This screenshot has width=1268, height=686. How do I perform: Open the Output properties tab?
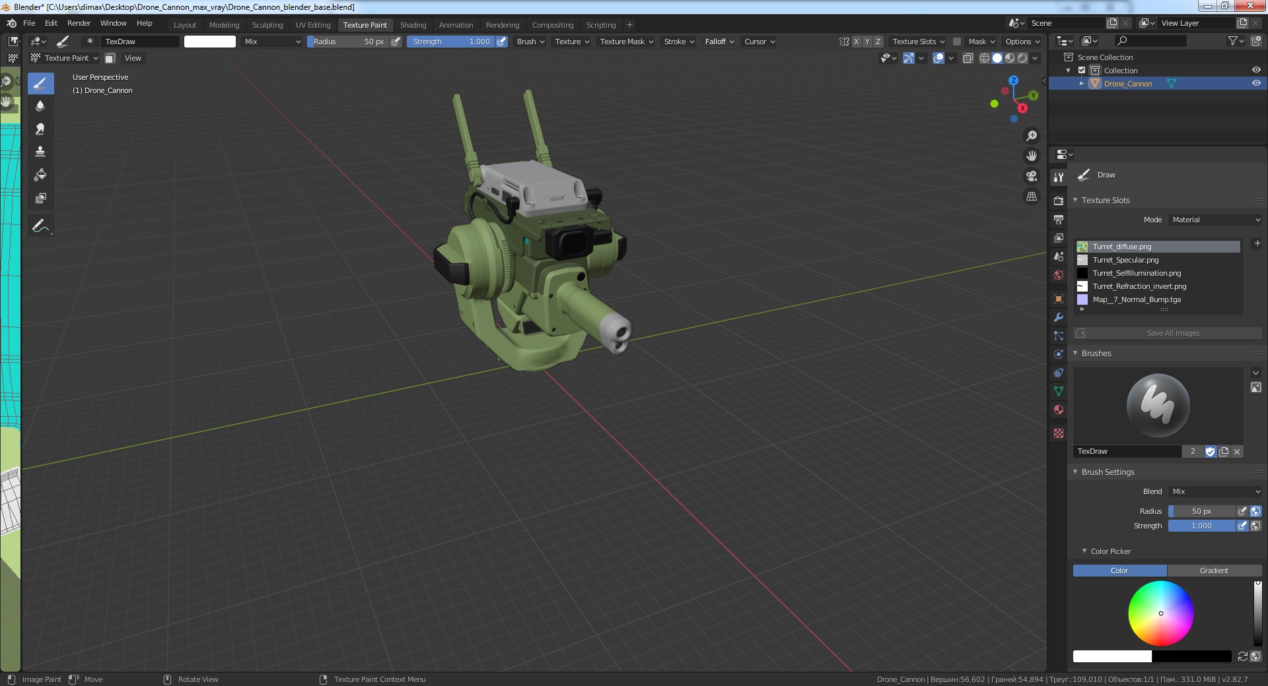tap(1059, 219)
